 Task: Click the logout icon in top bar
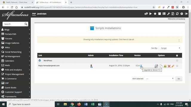coord(186,14)
